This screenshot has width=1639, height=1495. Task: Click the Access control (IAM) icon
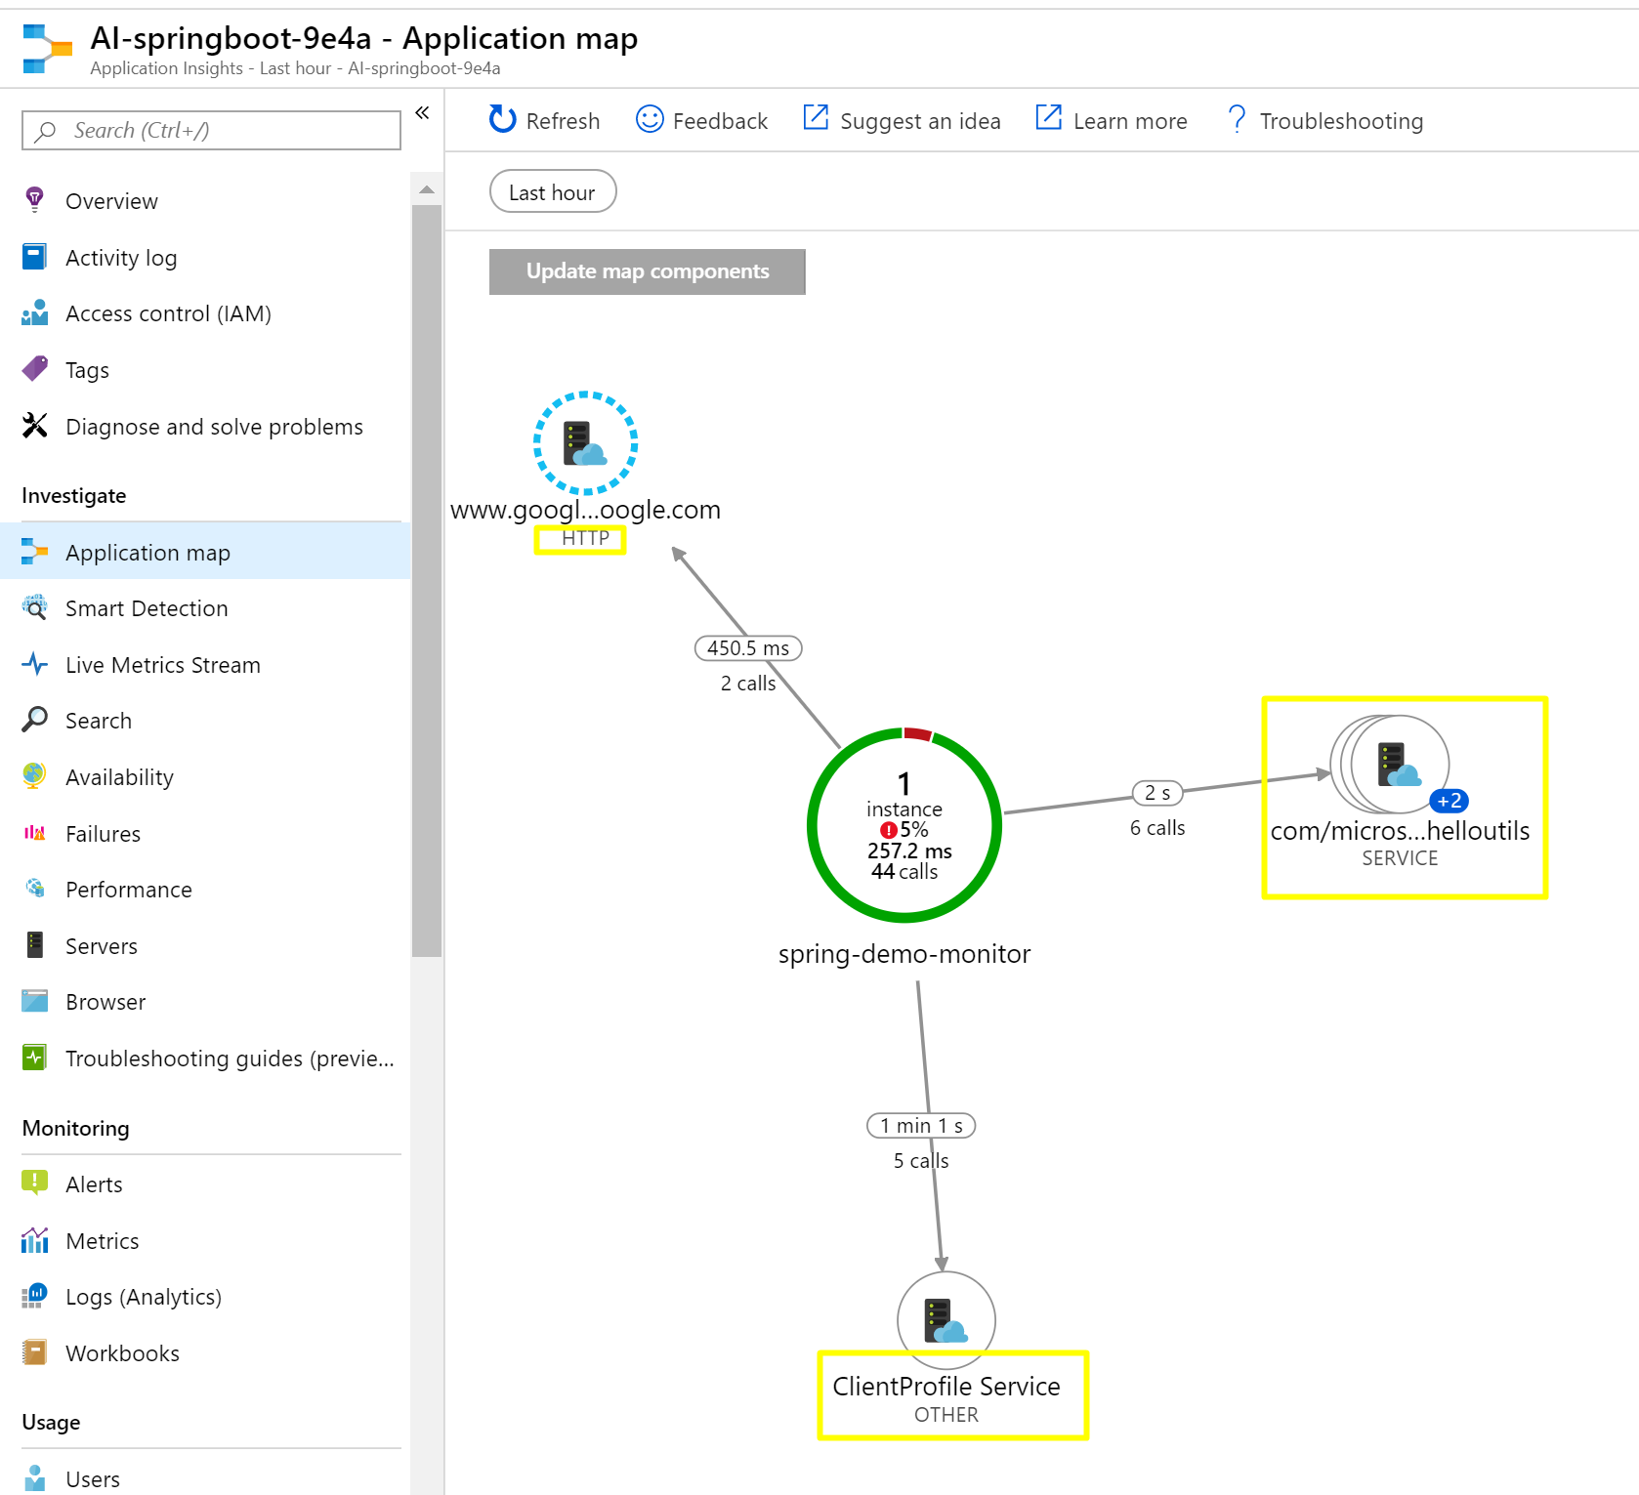click(35, 312)
